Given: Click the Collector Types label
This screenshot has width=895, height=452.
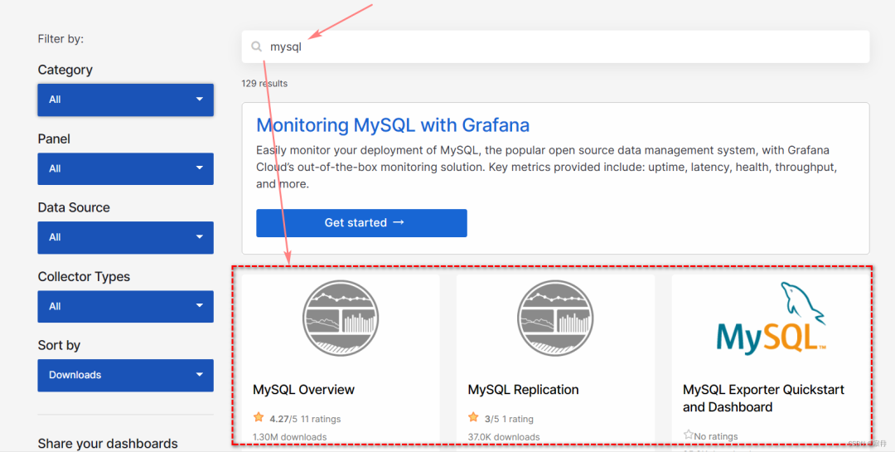Looking at the screenshot, I should [x=84, y=276].
